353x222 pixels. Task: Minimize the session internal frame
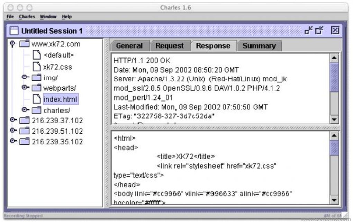[308, 30]
